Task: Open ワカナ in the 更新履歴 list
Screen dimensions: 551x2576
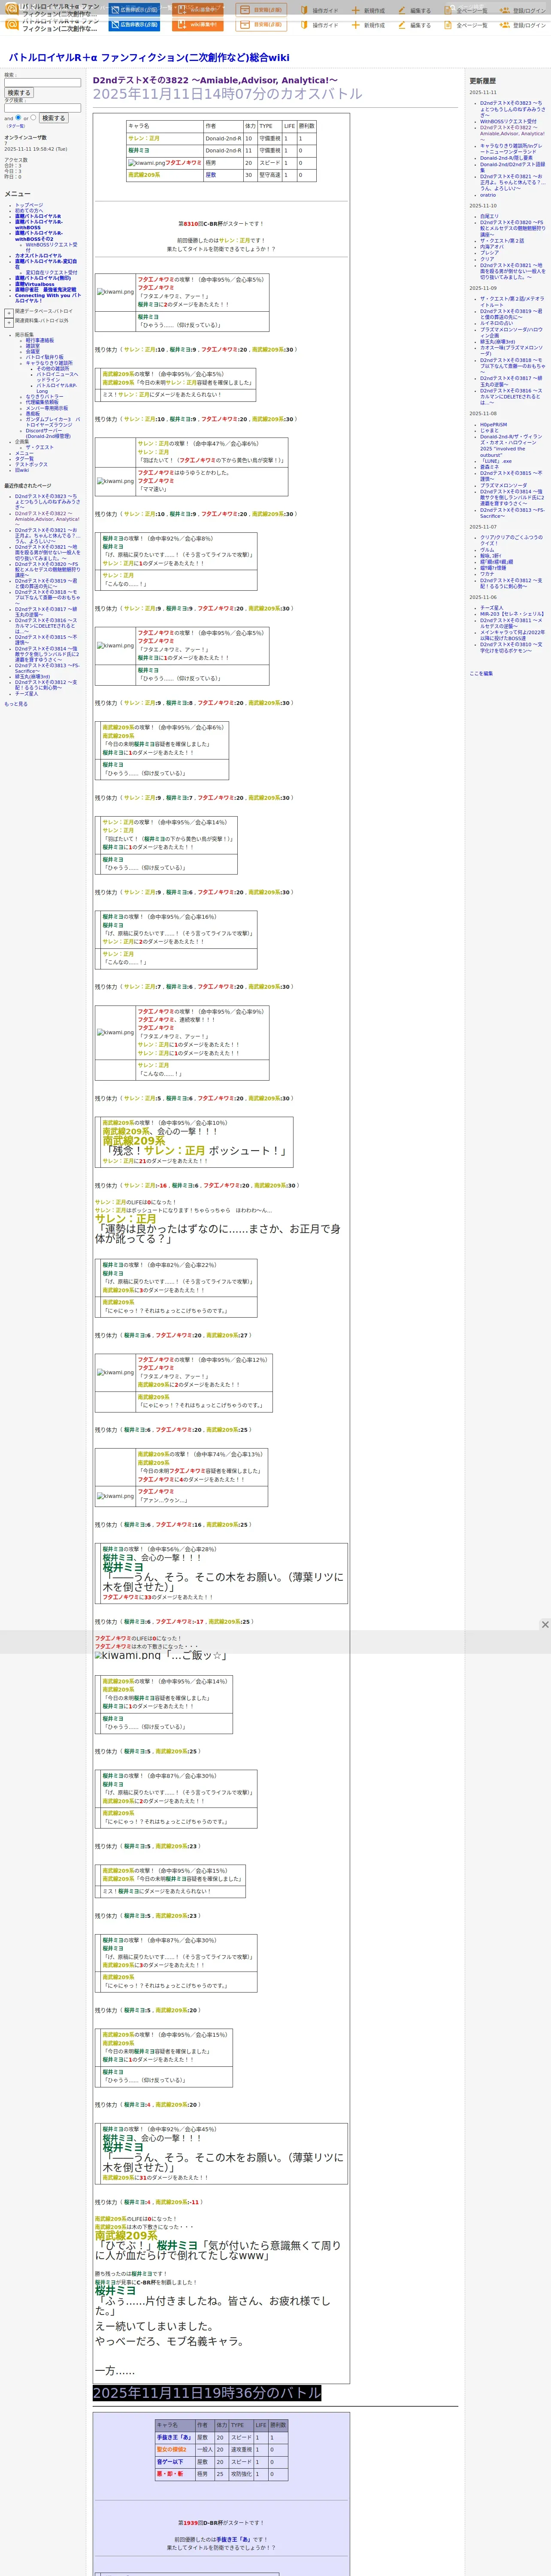Action: [487, 574]
